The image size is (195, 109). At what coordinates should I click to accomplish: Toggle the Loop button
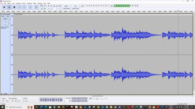point(36,7)
